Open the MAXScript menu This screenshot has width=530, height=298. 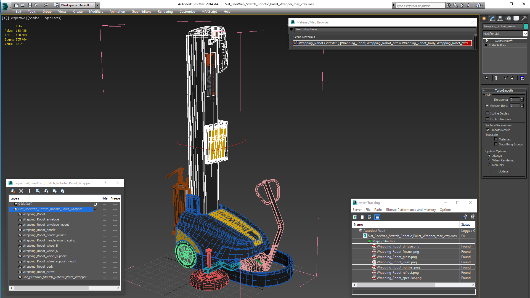(x=209, y=12)
